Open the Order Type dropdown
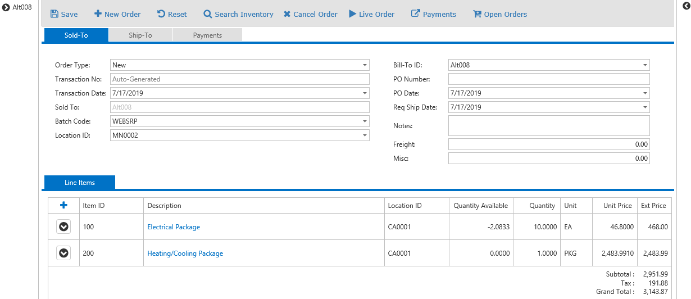The width and height of the screenshot is (691, 299). (364, 65)
